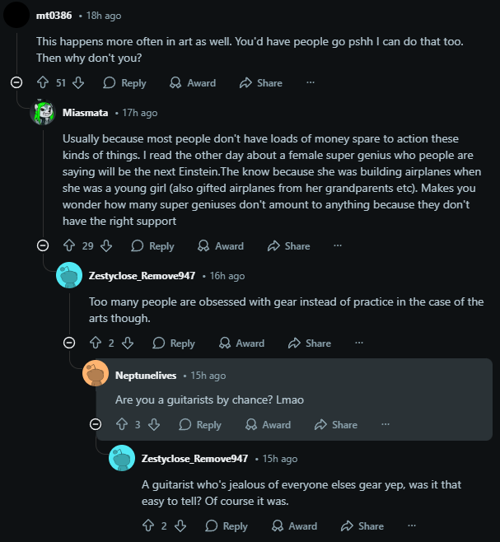Give an Award to Miasmata's comment

pos(220,245)
